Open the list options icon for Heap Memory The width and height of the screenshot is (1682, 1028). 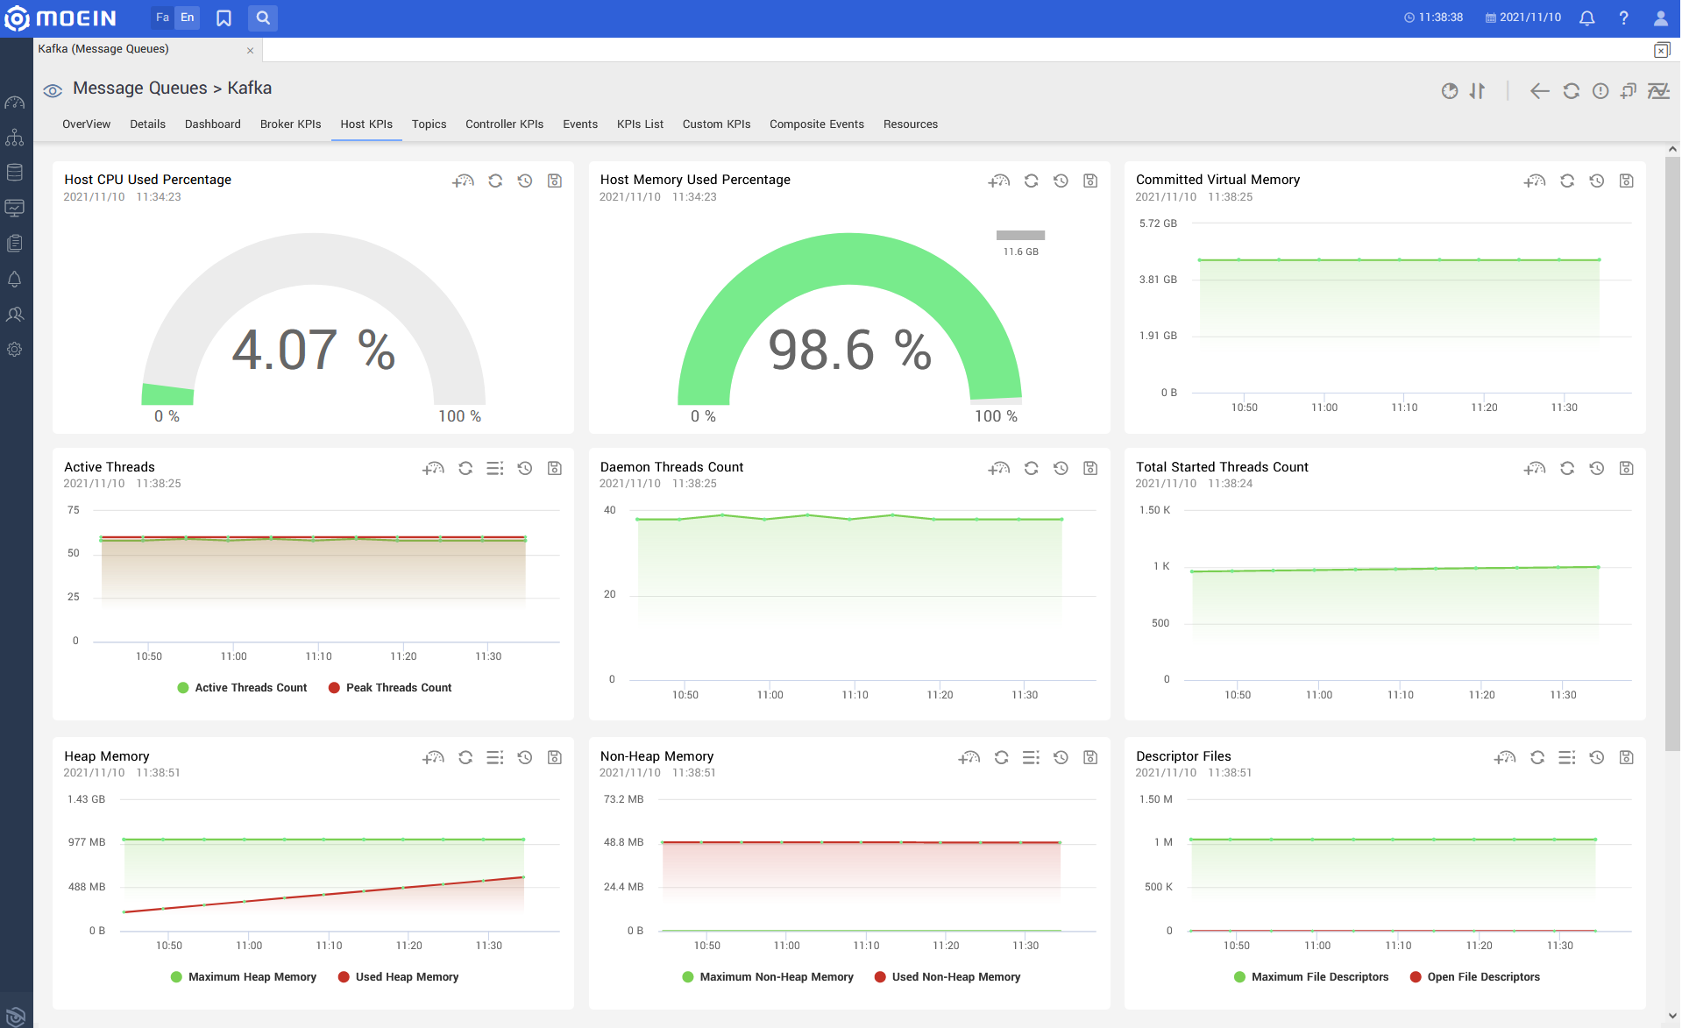(x=495, y=757)
